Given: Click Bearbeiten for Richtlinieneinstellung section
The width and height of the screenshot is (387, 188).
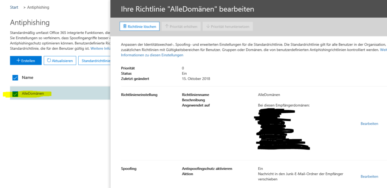Looking at the screenshot, I should coord(369,124).
